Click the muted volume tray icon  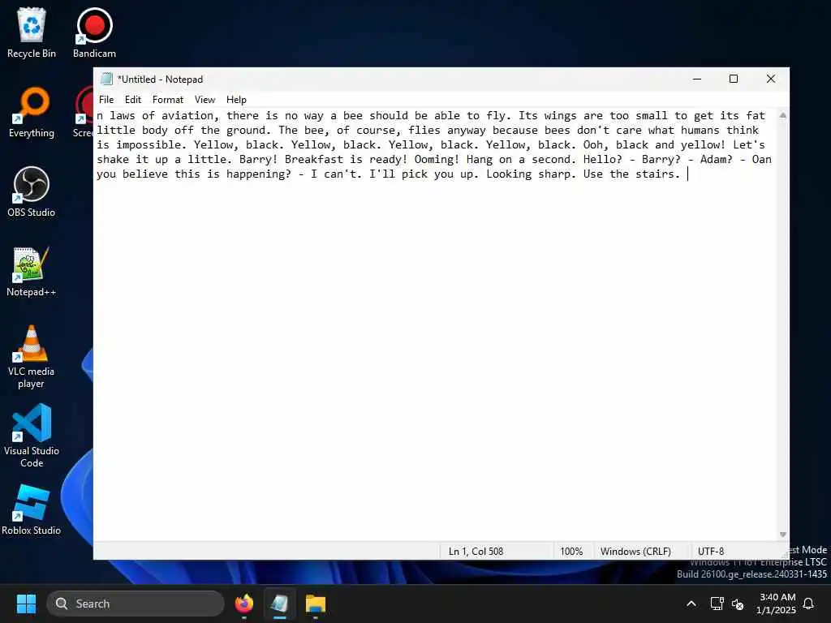[x=738, y=604]
